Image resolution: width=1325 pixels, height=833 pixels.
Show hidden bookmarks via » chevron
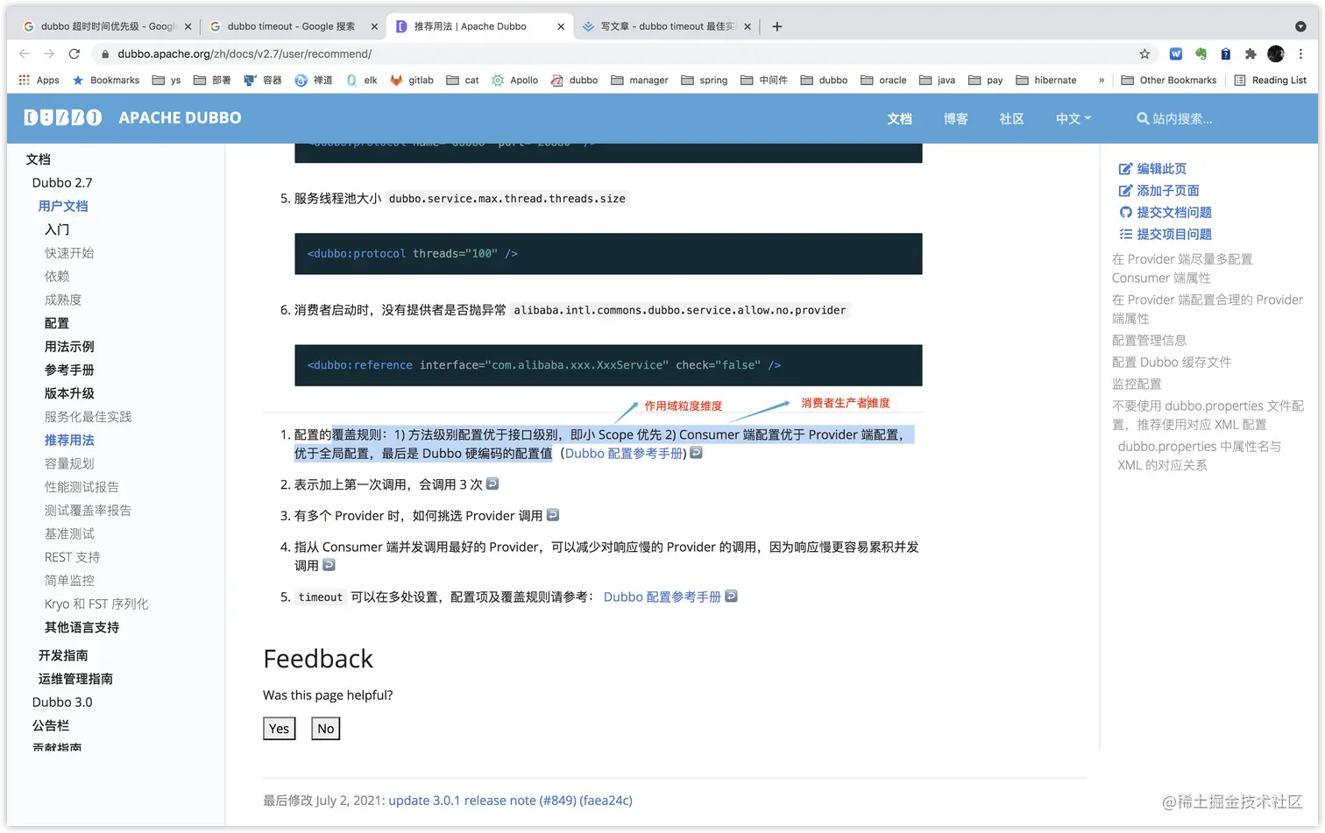point(1102,80)
